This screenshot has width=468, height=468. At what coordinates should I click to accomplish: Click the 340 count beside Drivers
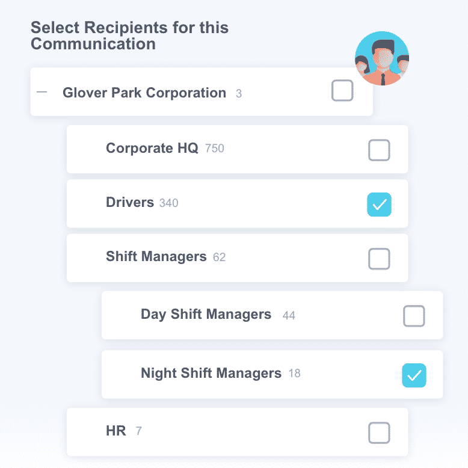(x=169, y=203)
